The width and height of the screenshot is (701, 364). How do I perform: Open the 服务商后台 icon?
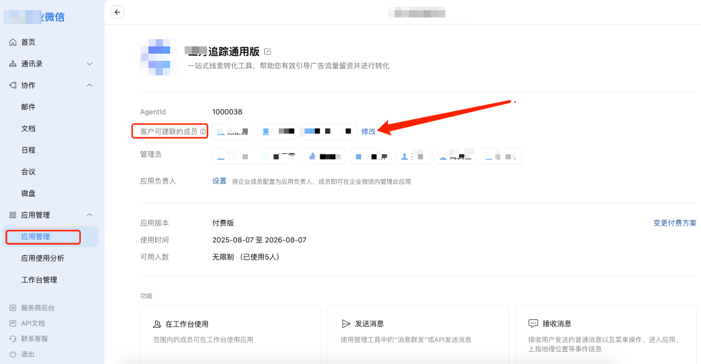coord(12,307)
